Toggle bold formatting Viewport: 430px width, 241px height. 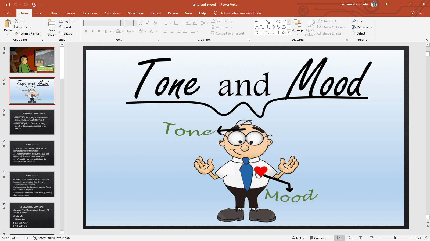pyautogui.click(x=86, y=31)
